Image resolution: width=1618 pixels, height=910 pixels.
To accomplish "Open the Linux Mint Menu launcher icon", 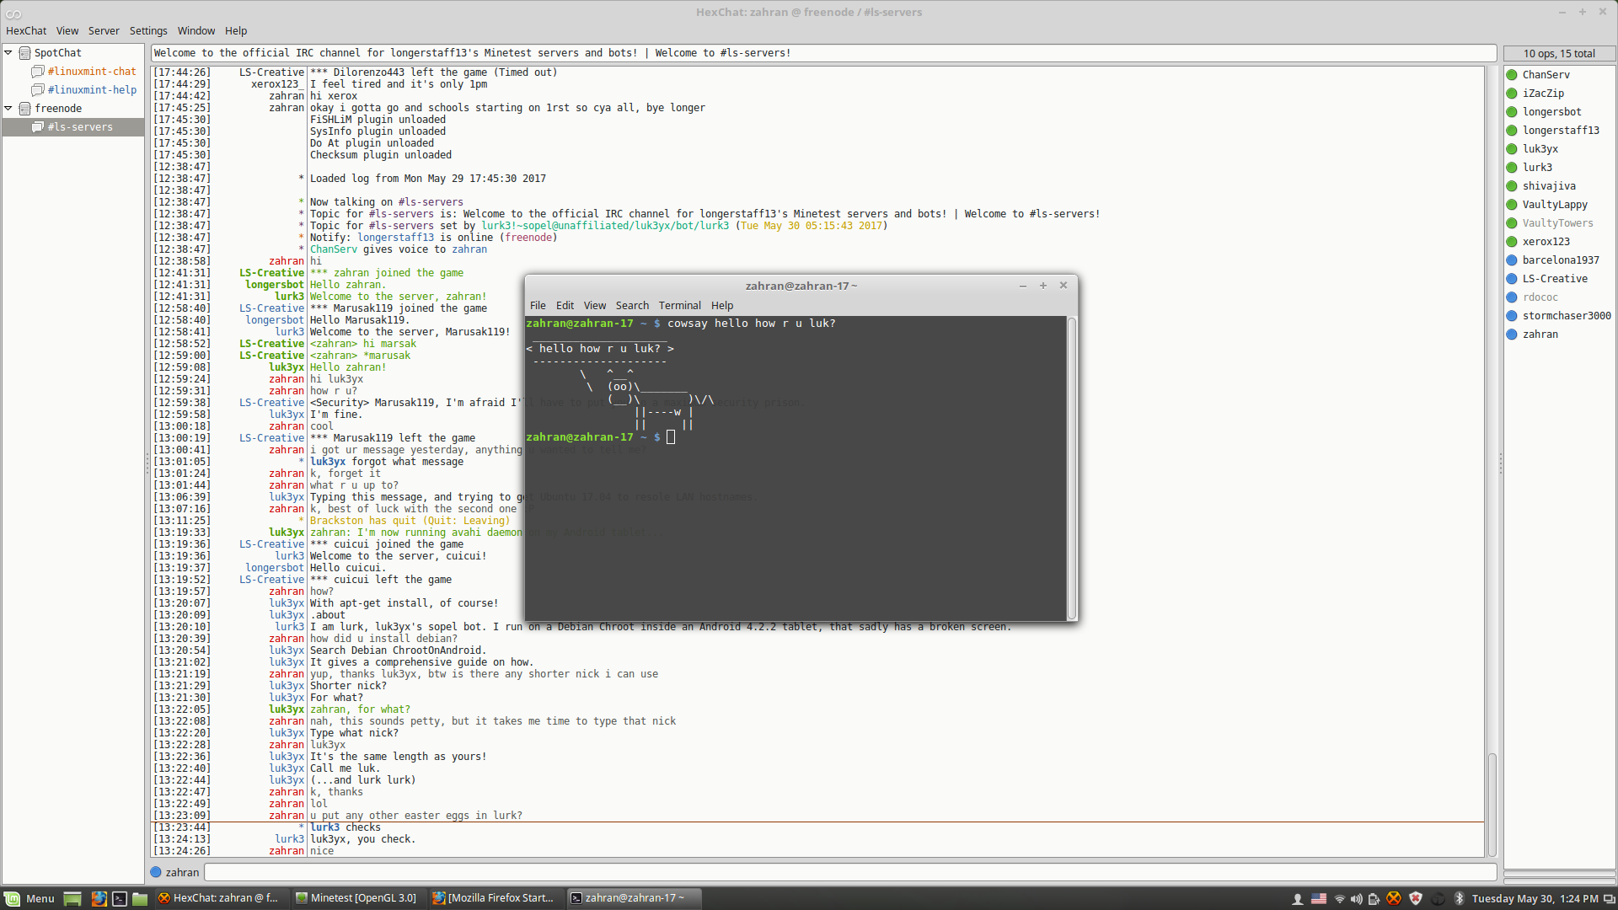I will click(x=13, y=898).
